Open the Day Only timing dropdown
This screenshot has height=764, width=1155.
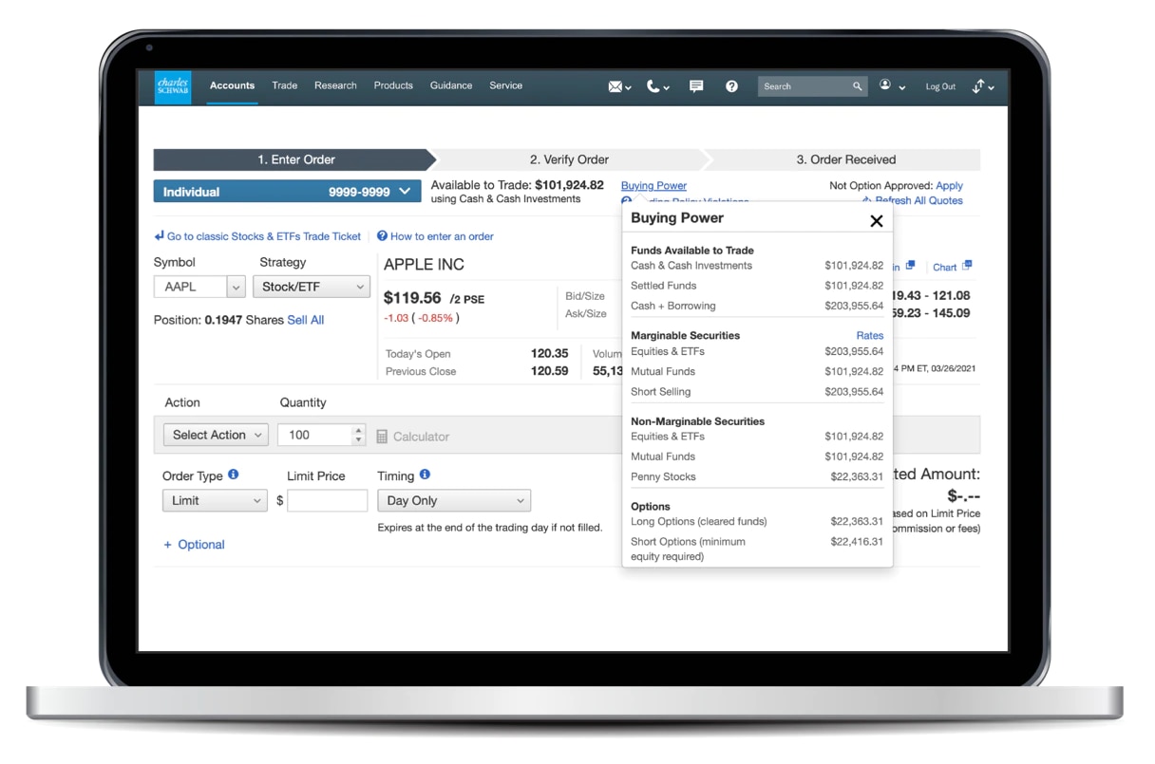453,500
